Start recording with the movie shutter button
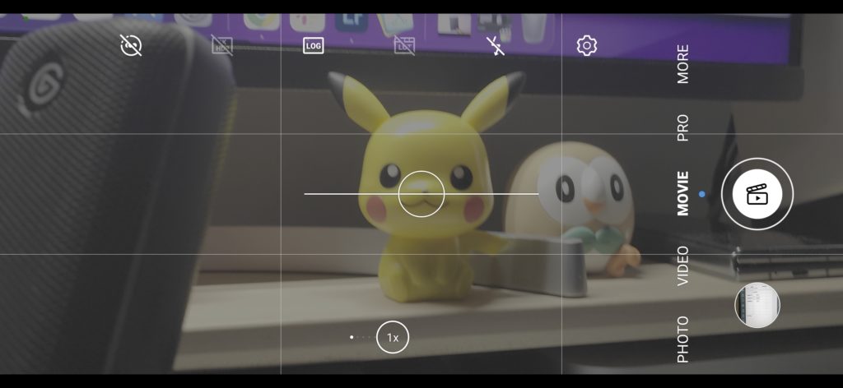The image size is (843, 388). [757, 194]
